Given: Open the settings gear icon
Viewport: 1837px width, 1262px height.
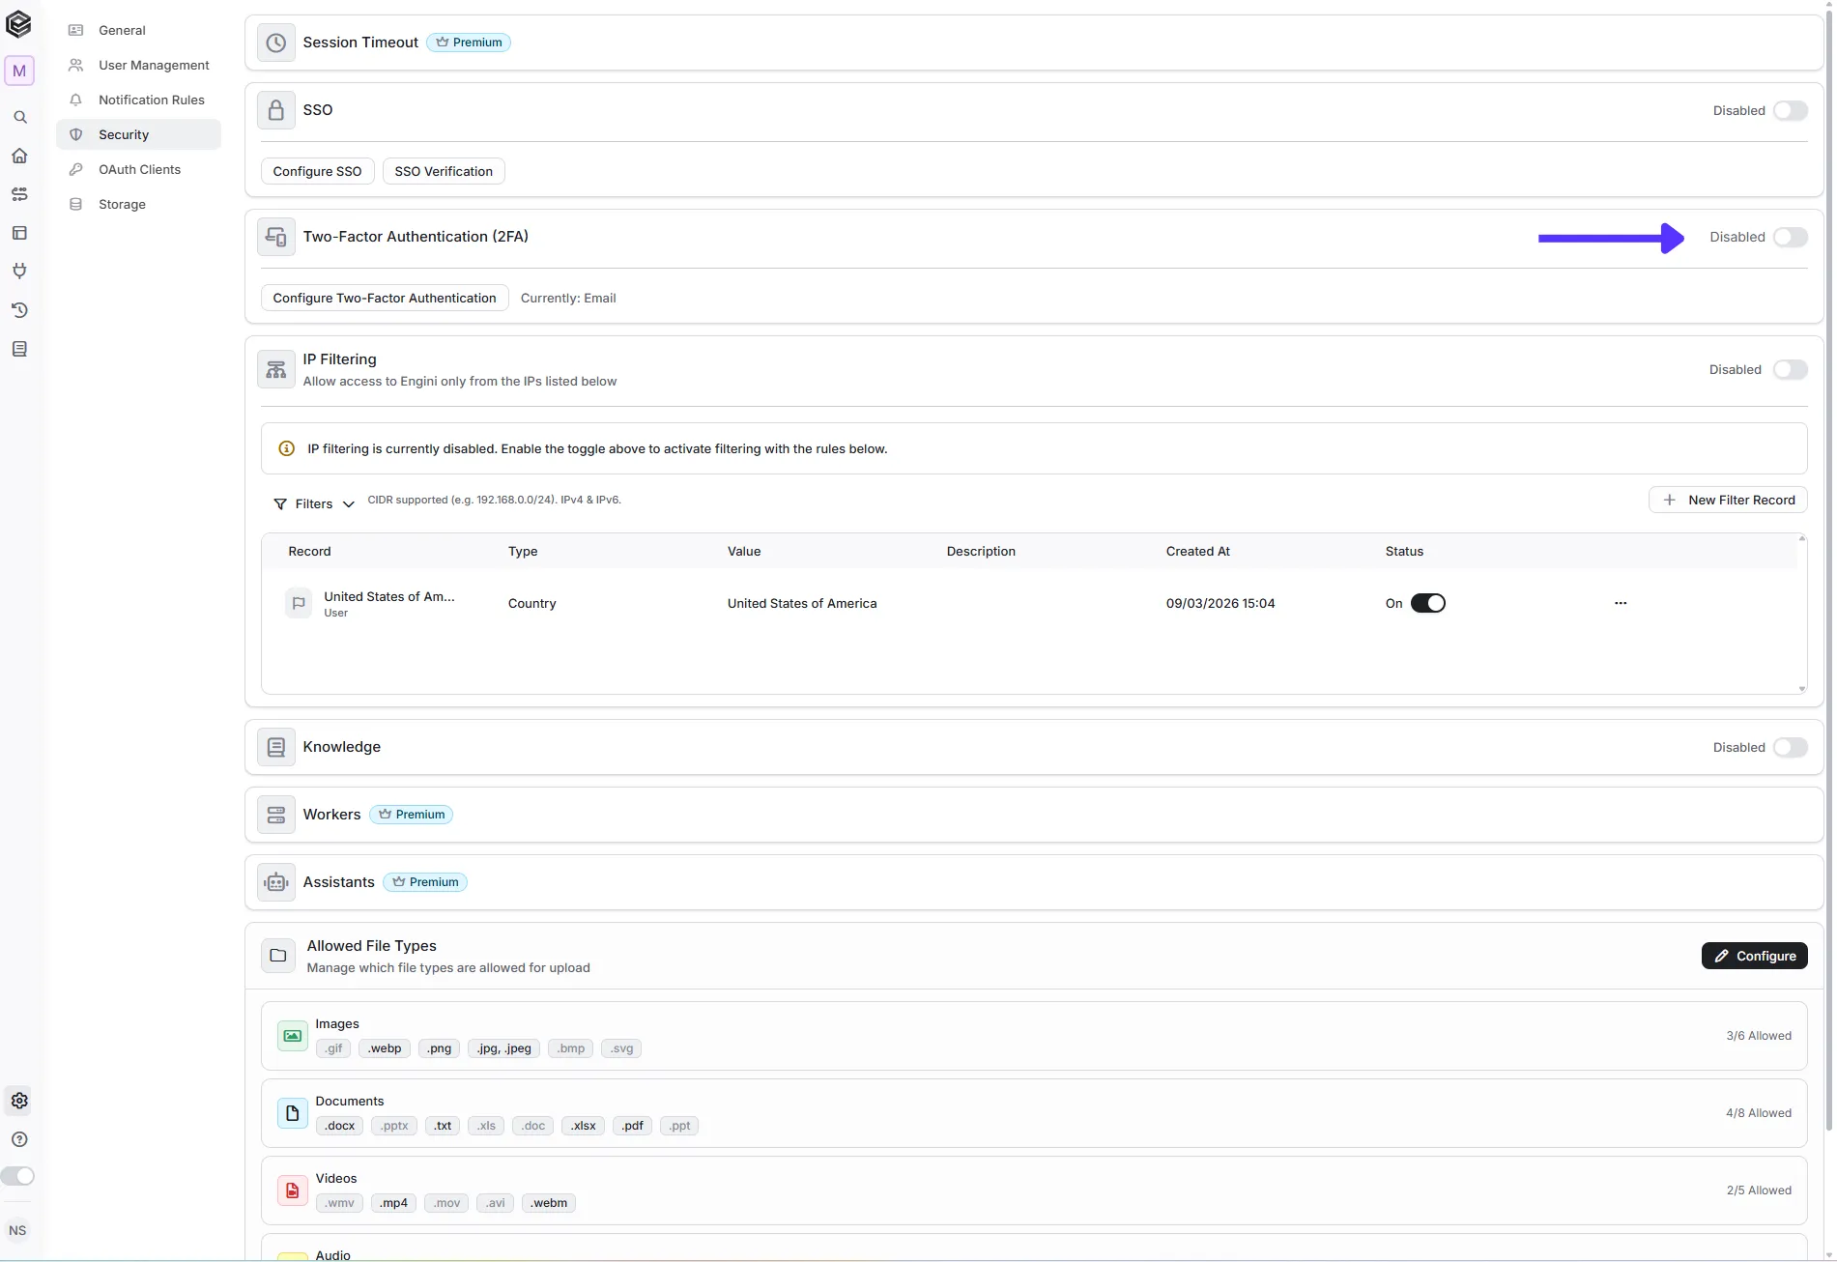Looking at the screenshot, I should pyautogui.click(x=19, y=1101).
